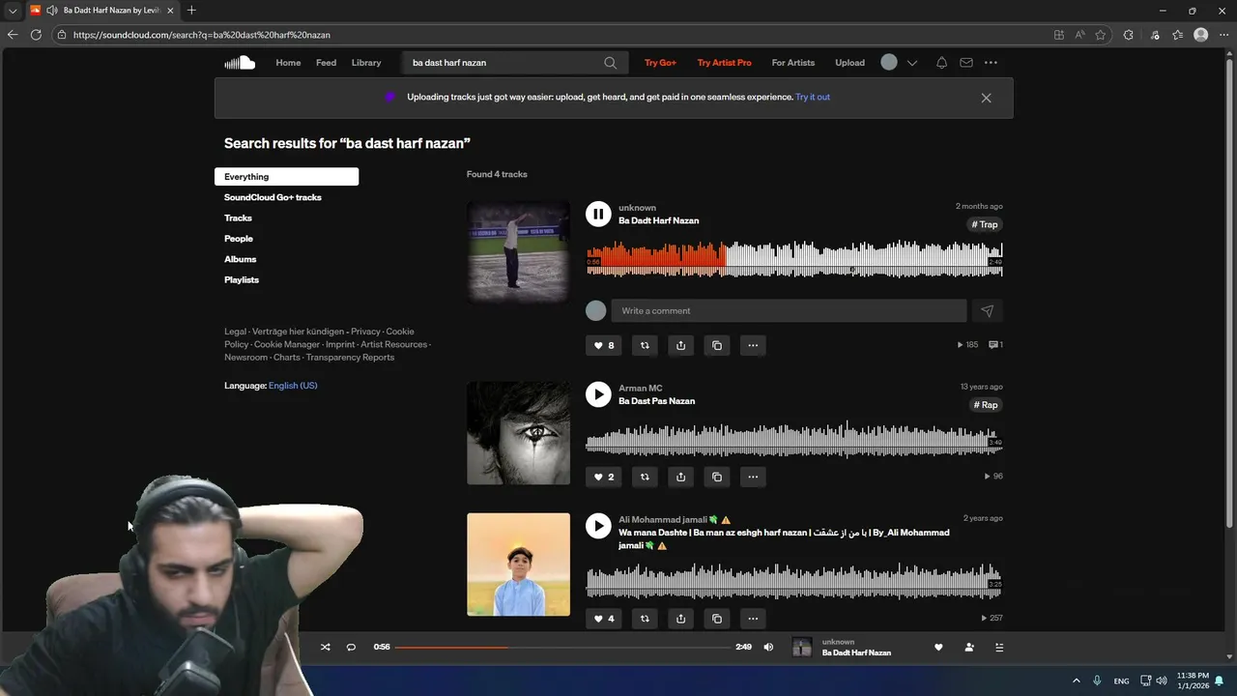
Task: Open browser extensions puzzle icon
Action: [x=1128, y=35]
